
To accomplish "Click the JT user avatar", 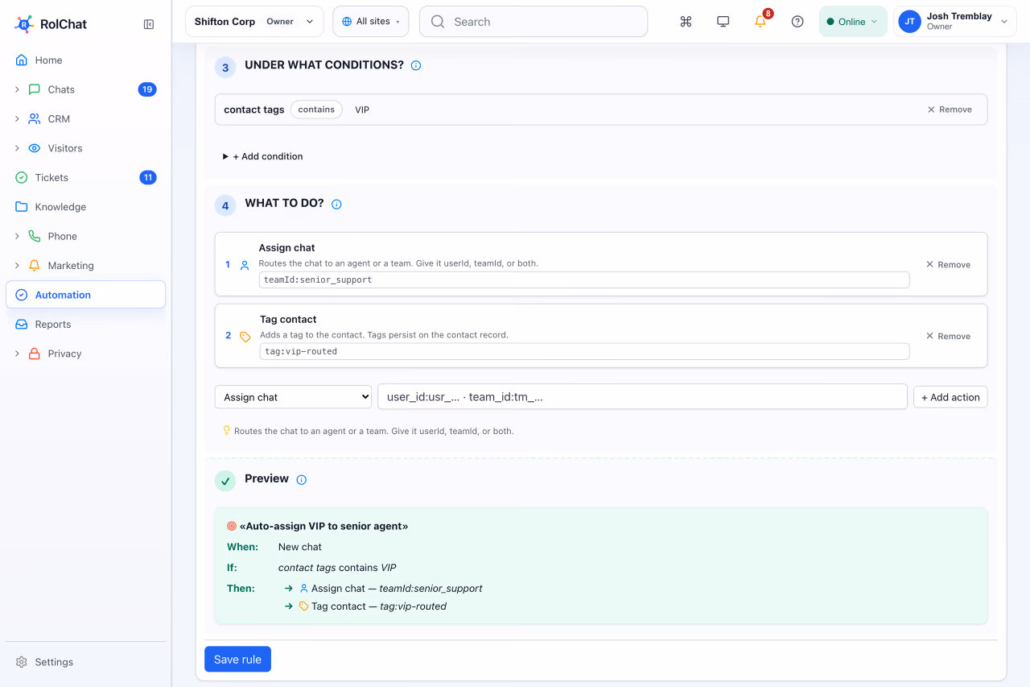I will 909,22.
